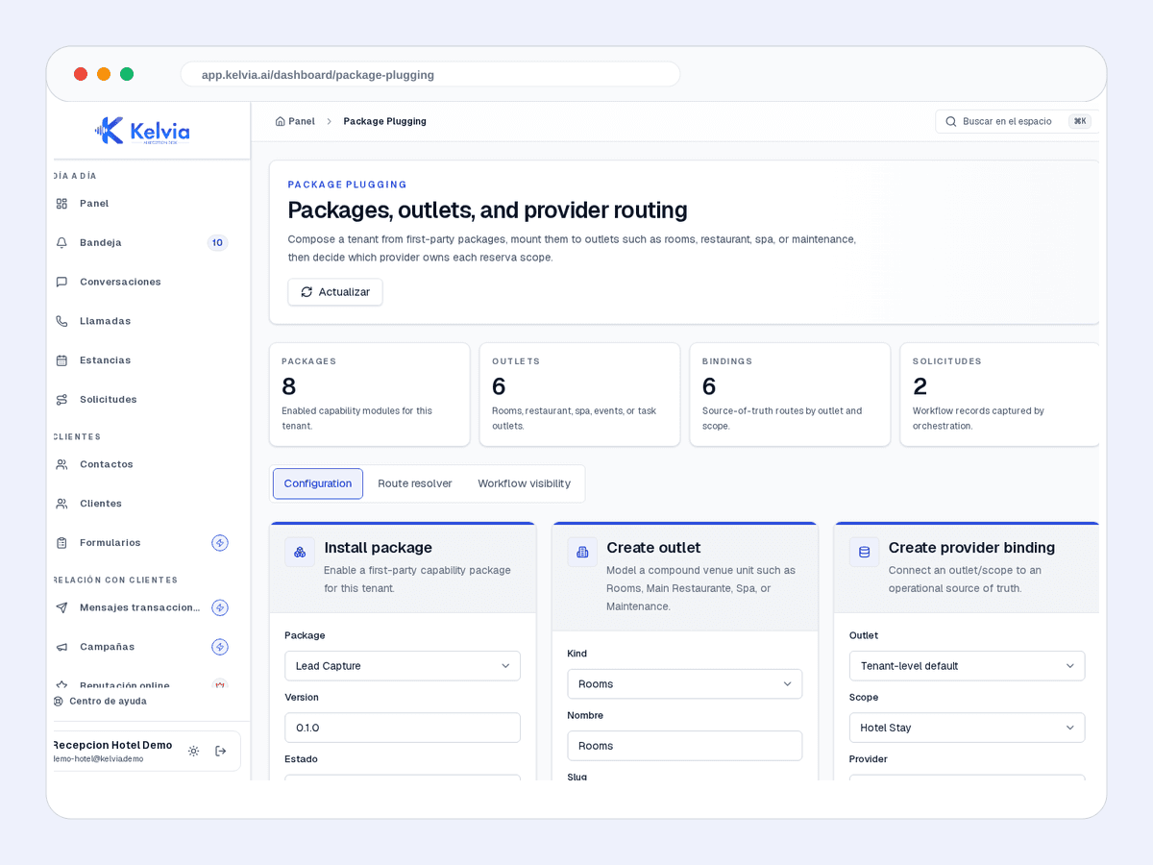Click the Packages stat card
The height and width of the screenshot is (865, 1153).
coord(370,395)
